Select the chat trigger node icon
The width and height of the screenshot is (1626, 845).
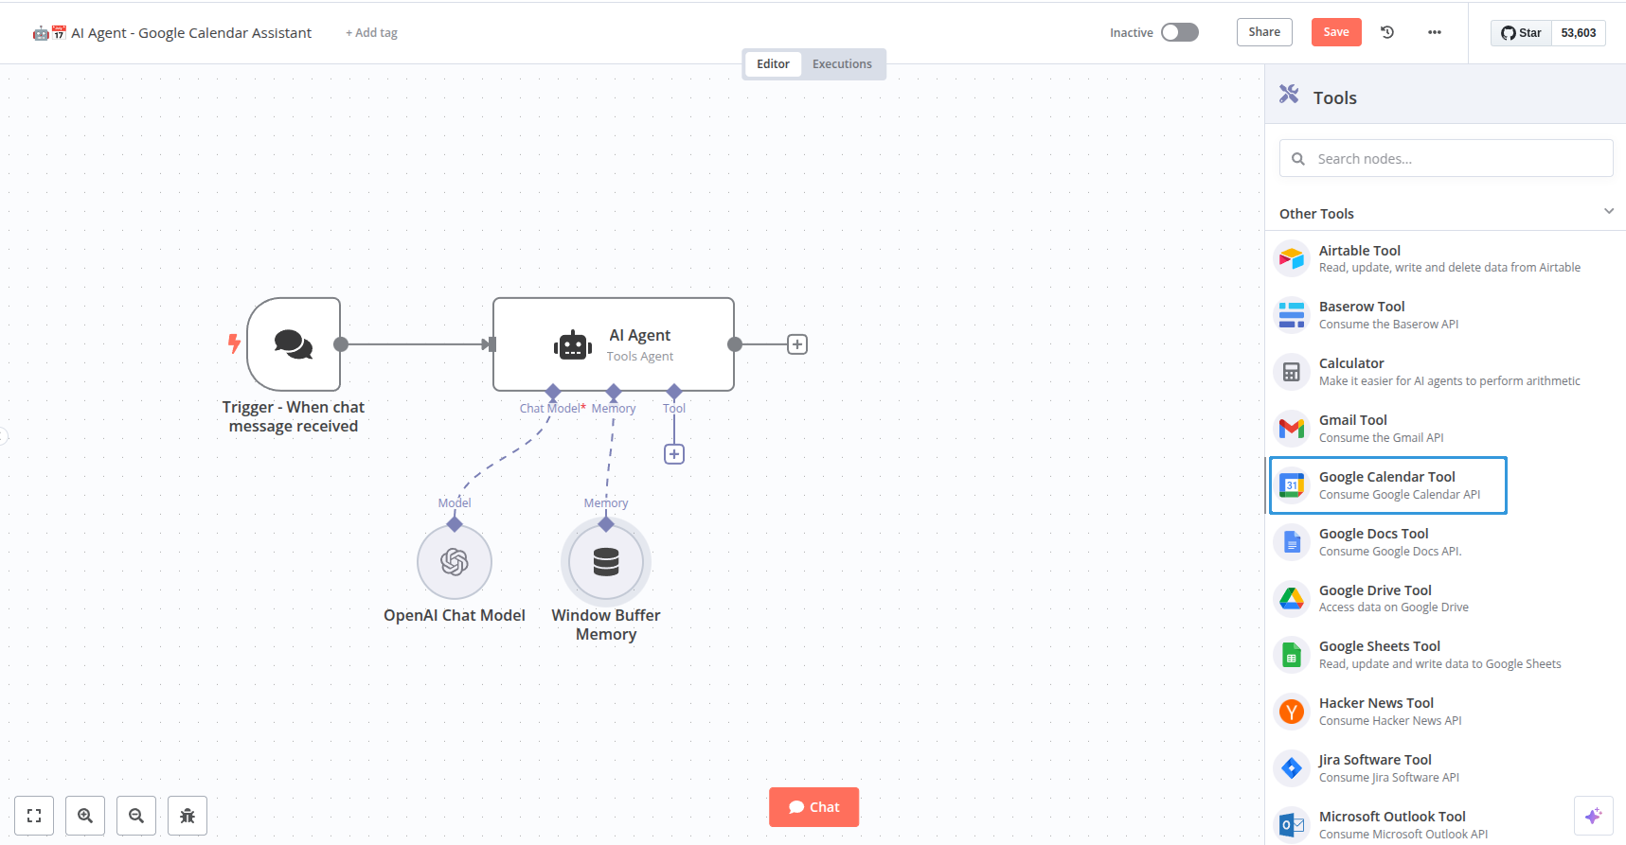[x=294, y=344]
